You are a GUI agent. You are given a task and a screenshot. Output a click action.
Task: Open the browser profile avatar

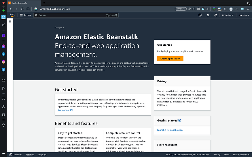click(231, 9)
